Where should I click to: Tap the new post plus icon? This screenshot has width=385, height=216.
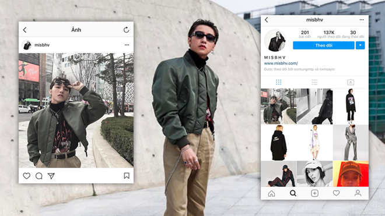(x=314, y=193)
